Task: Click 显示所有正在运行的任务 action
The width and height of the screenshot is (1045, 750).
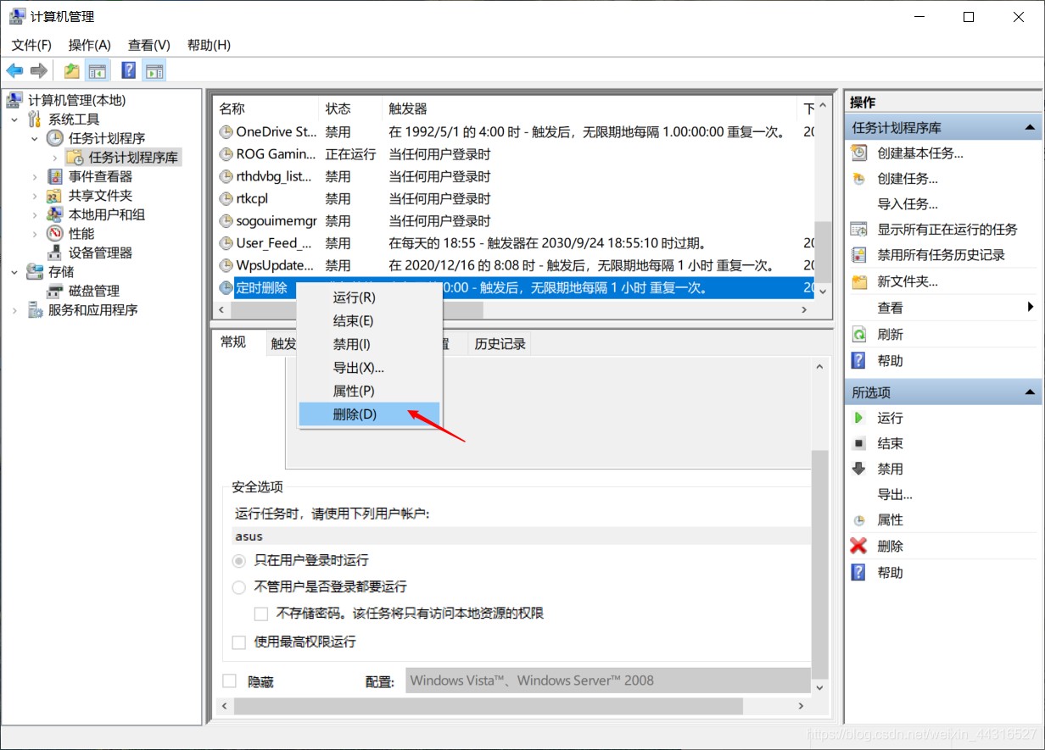Action: (947, 230)
